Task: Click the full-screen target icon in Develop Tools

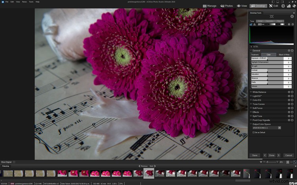Action: 272,17
